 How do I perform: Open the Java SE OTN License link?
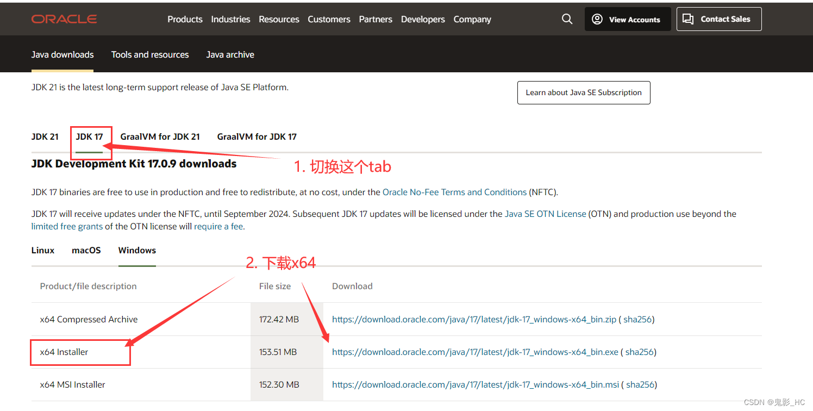click(545, 214)
